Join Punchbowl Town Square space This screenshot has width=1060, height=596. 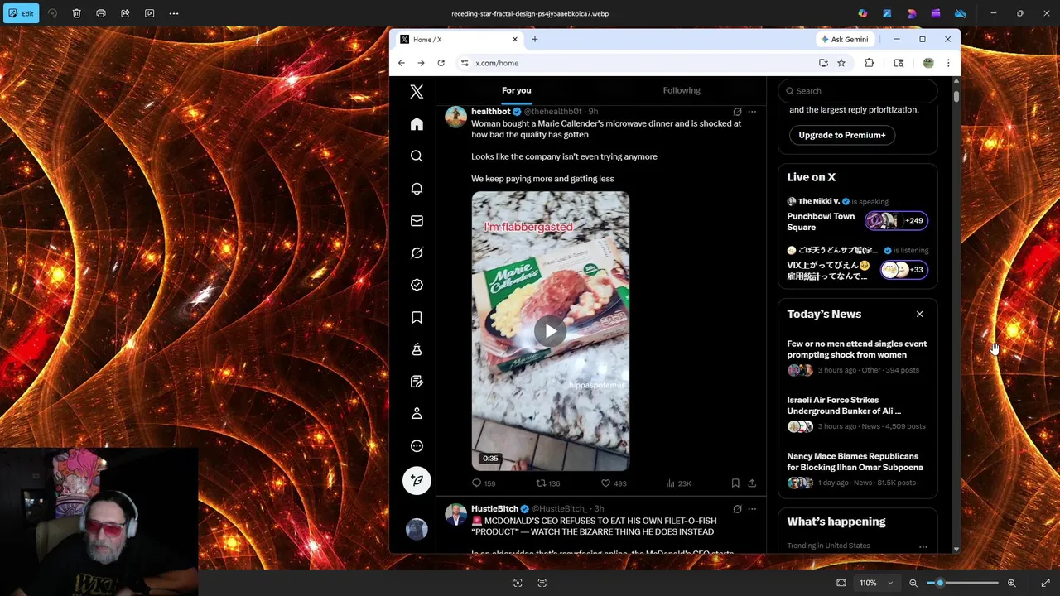pos(821,222)
